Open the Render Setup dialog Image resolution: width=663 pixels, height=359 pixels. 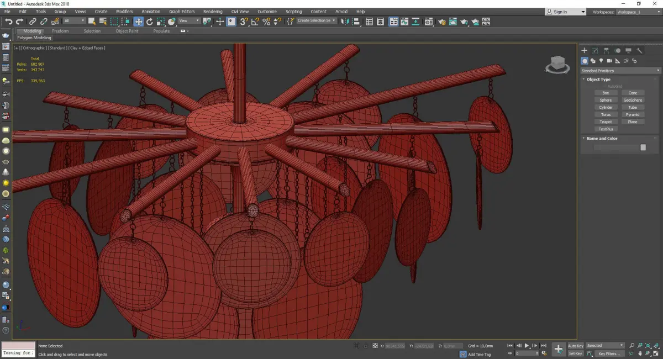441,22
